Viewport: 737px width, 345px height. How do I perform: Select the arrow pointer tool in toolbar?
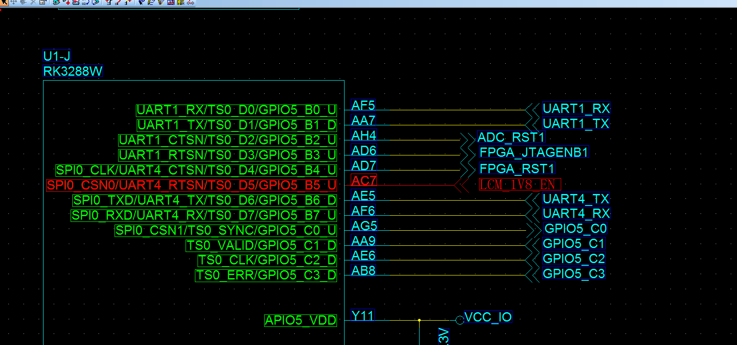point(4,2)
